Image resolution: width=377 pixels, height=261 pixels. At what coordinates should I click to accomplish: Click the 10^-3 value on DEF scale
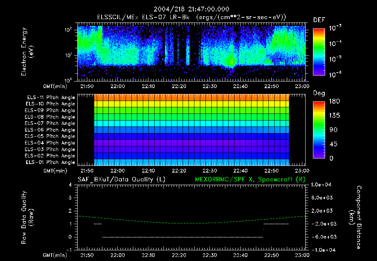tap(335, 28)
